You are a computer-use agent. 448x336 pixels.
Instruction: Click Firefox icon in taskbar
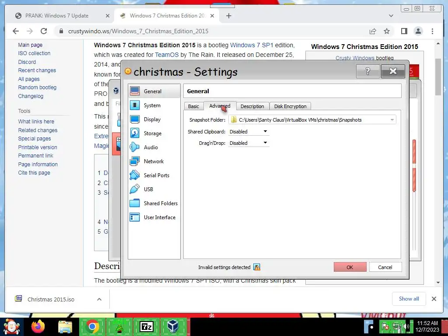point(38,326)
